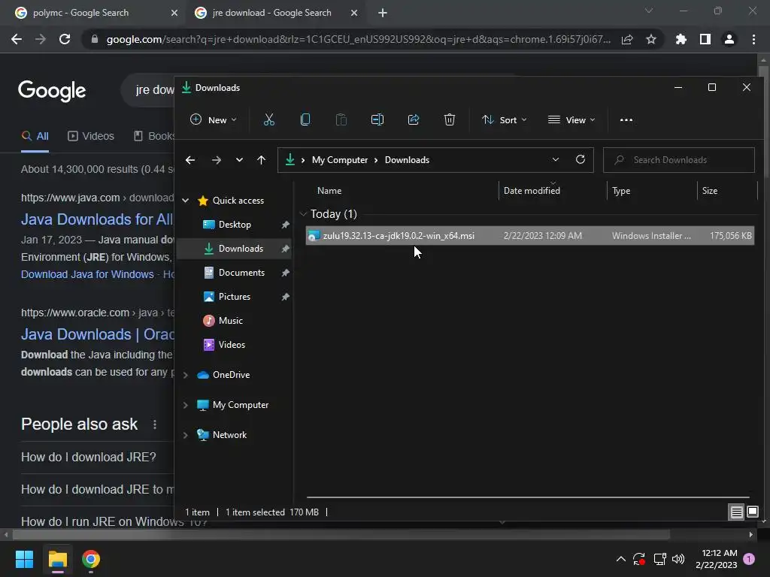770x577 pixels.
Task: Expand address bar history dropdown
Action: tap(556, 159)
